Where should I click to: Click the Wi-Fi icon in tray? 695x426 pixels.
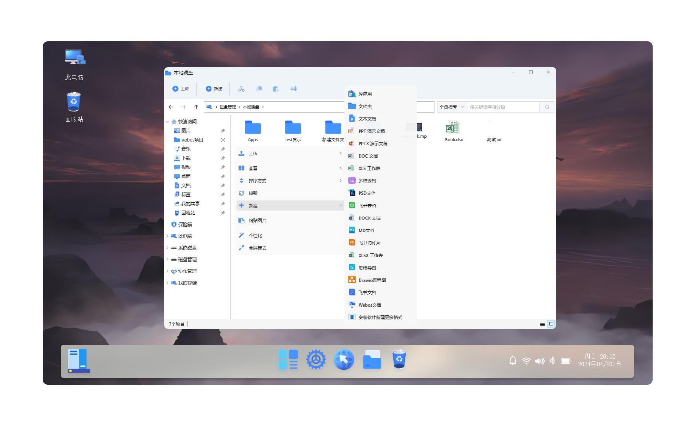(x=526, y=361)
